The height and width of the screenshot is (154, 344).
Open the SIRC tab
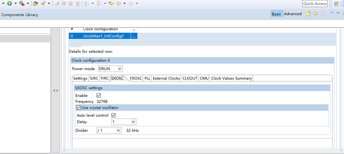94,78
